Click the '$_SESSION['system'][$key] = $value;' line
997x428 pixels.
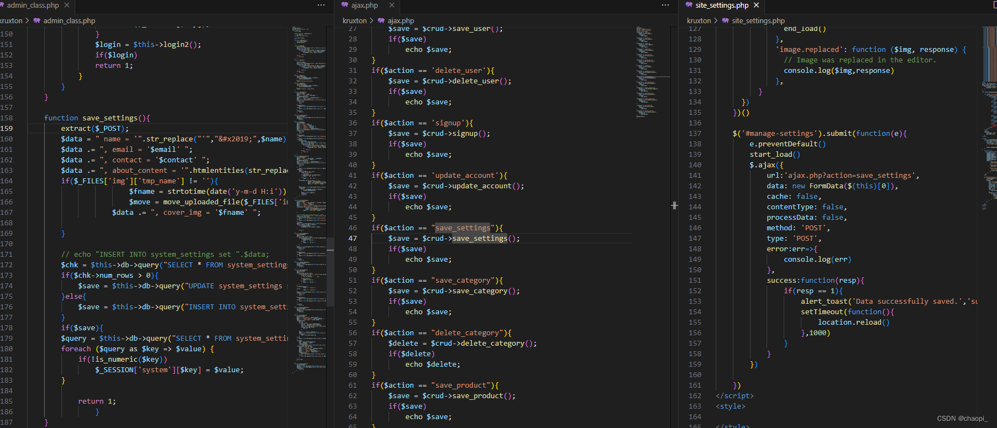coord(169,370)
